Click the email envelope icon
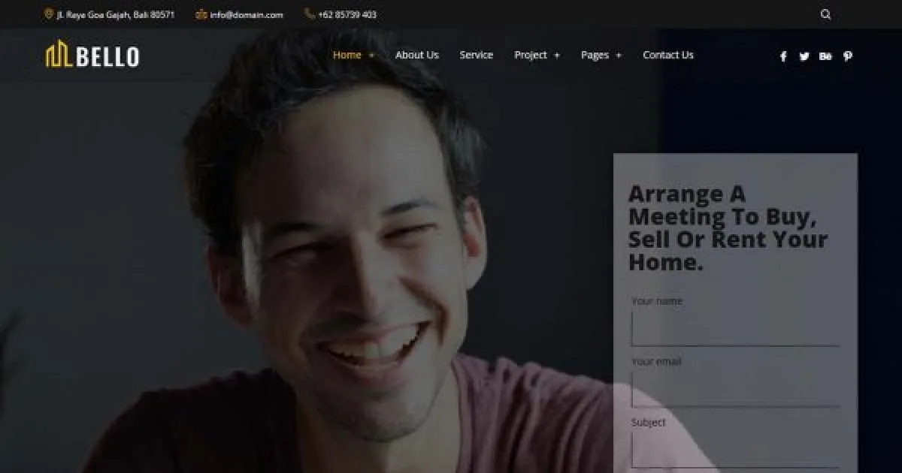The height and width of the screenshot is (473, 902). [x=201, y=14]
